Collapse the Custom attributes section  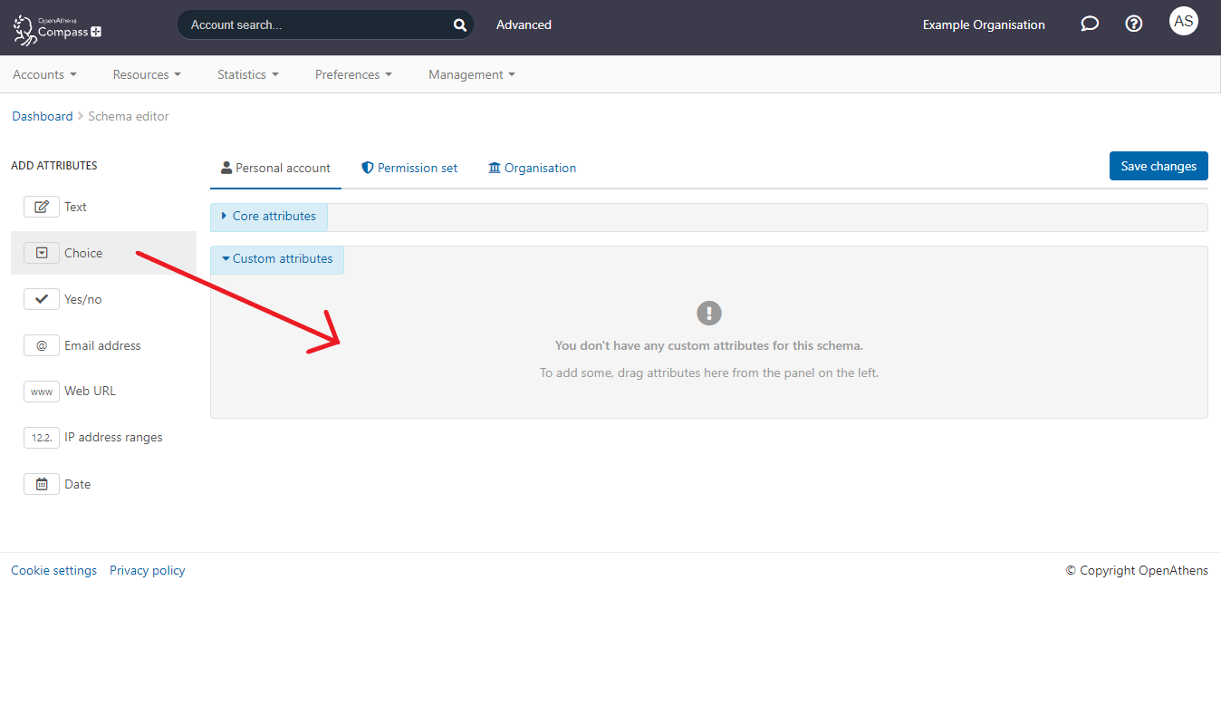277,259
